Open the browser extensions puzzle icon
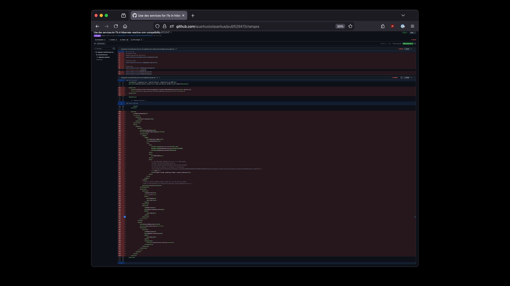 point(382,26)
